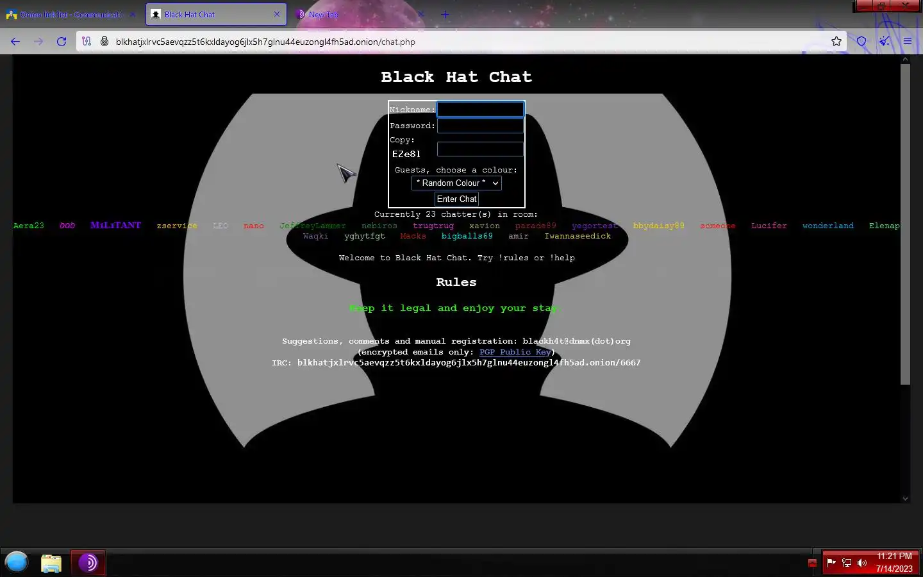The width and height of the screenshot is (923, 577).
Task: Open the Windows Start orb
Action: (x=17, y=562)
